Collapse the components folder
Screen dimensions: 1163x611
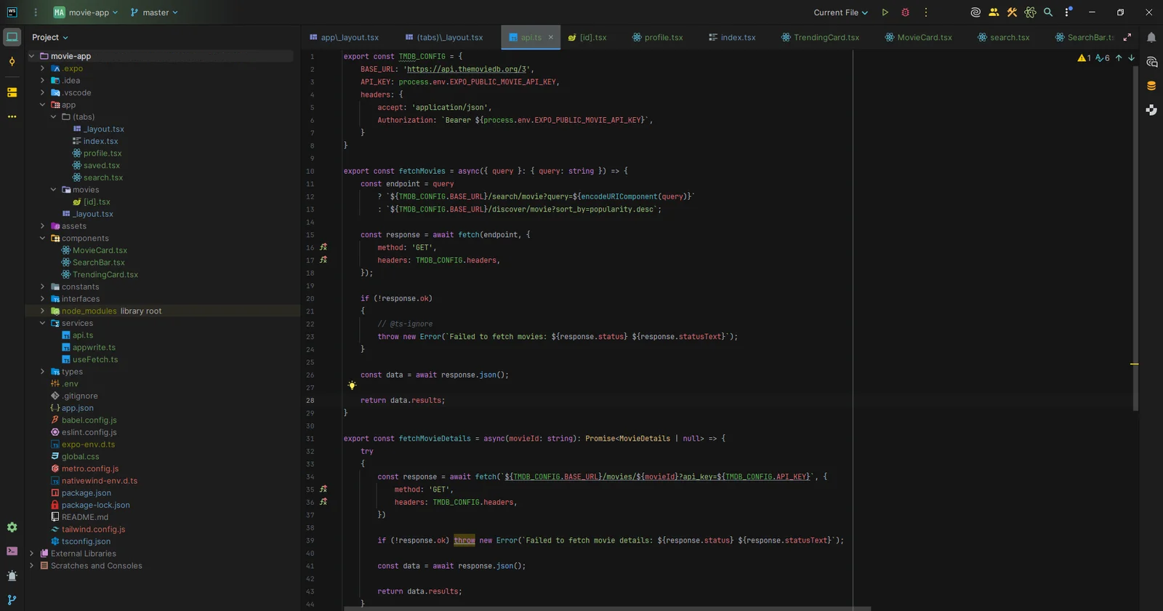(42, 238)
